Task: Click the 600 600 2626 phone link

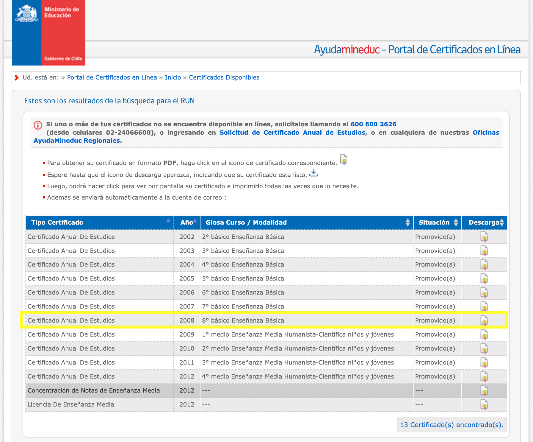Action: [373, 124]
